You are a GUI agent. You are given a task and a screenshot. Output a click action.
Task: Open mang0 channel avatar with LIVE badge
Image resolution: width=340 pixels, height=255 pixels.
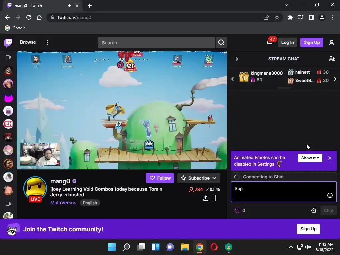[35, 188]
